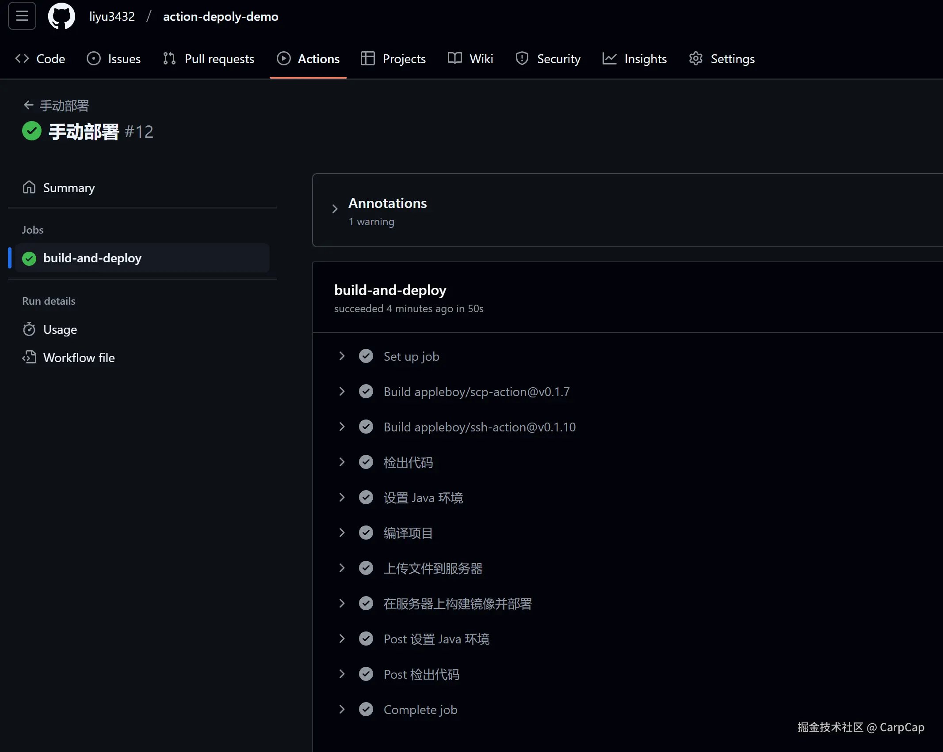Click the Insights graph icon

(609, 58)
